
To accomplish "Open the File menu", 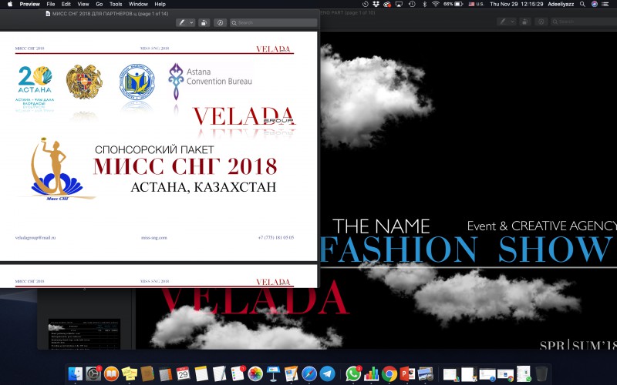I will (51, 4).
